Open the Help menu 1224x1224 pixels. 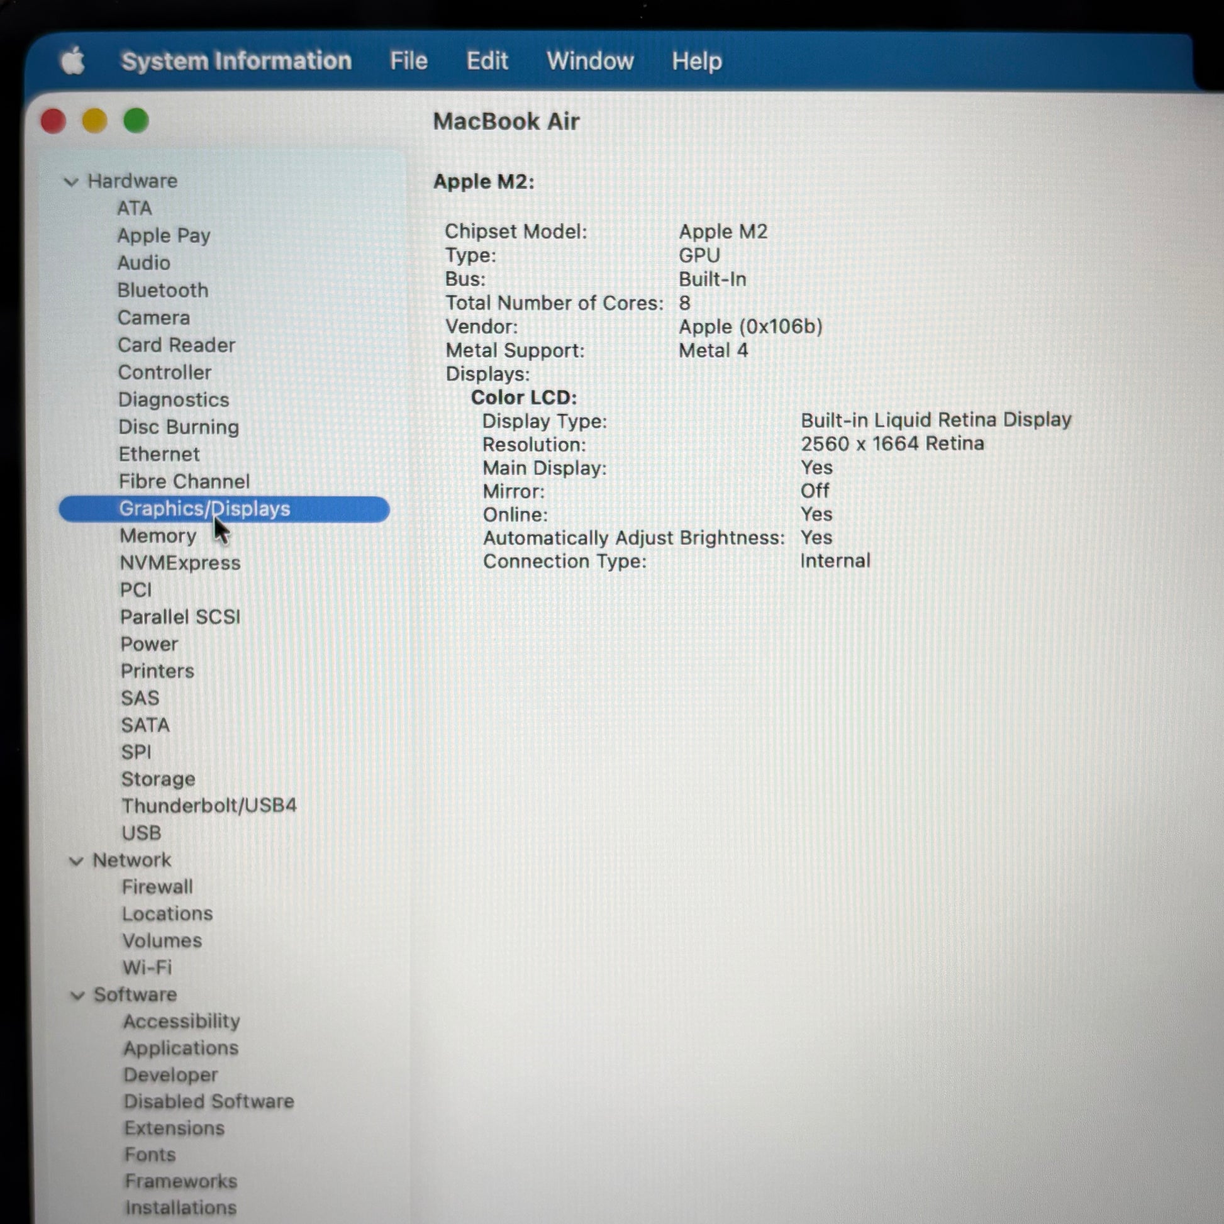tap(696, 62)
